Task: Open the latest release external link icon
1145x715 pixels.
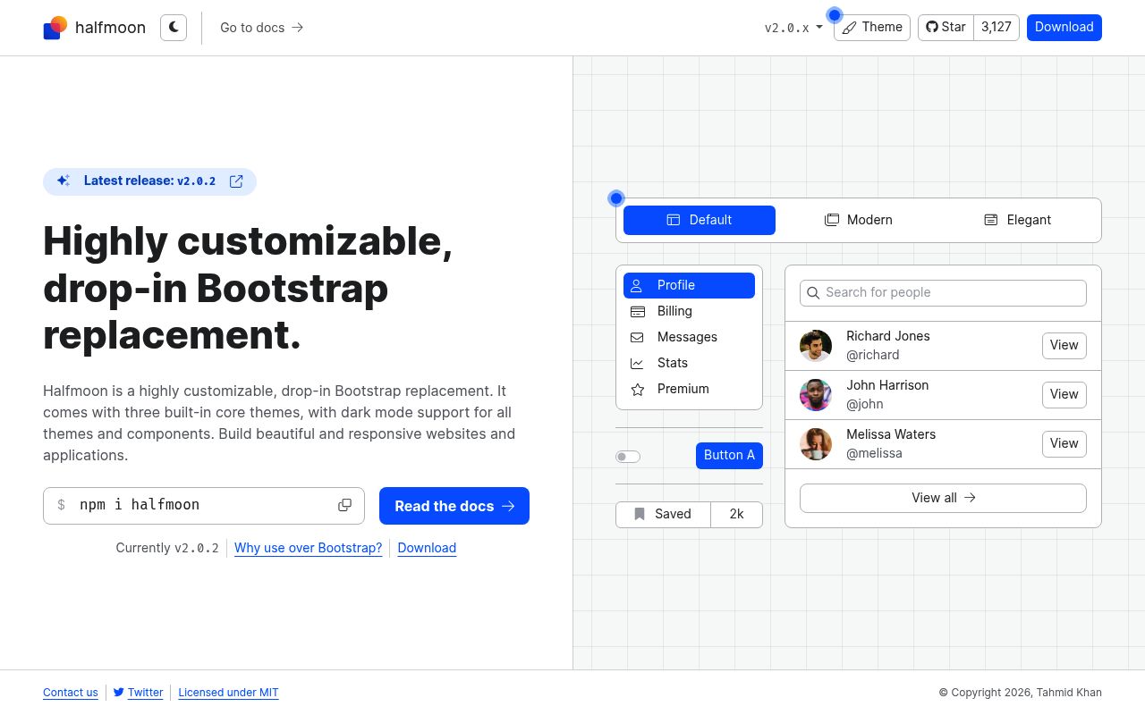Action: click(x=236, y=181)
